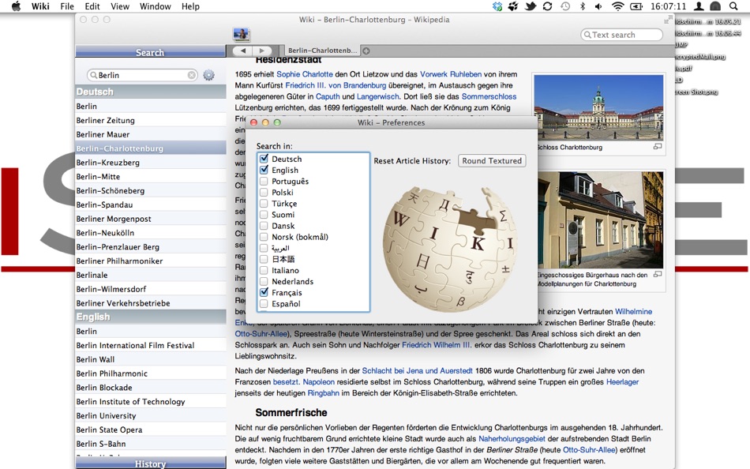The image size is (750, 469).
Task: Enable Nederlands search language
Action: click(x=264, y=281)
